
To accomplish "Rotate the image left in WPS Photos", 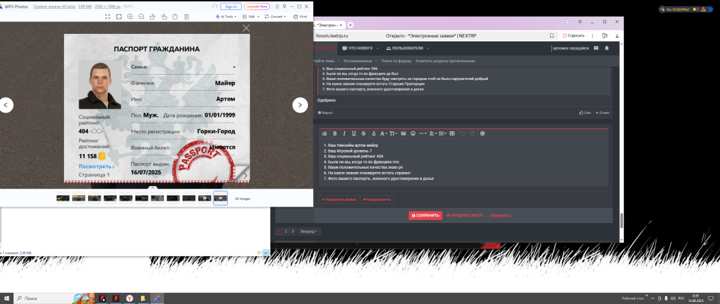I will point(153,17).
